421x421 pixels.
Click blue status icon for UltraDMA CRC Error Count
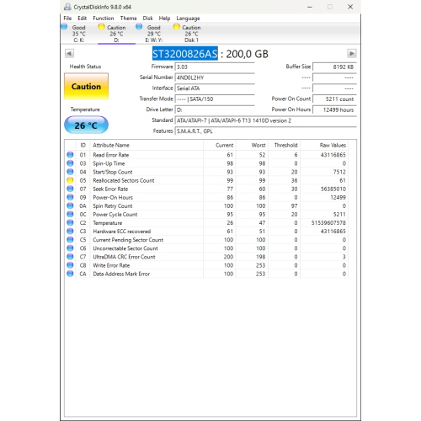point(70,257)
